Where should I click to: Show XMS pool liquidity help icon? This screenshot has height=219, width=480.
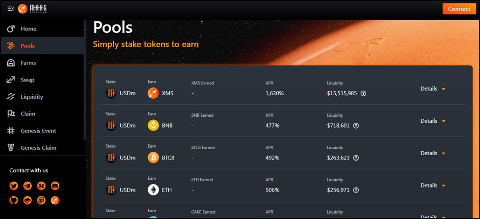tap(363, 93)
